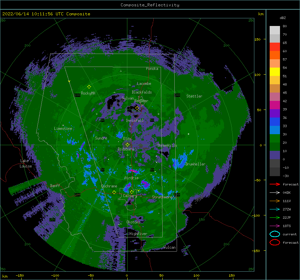This screenshot has width=300, height=280.
Task: Click the light gray swatch between 80 and 70
Action: [275, 30]
